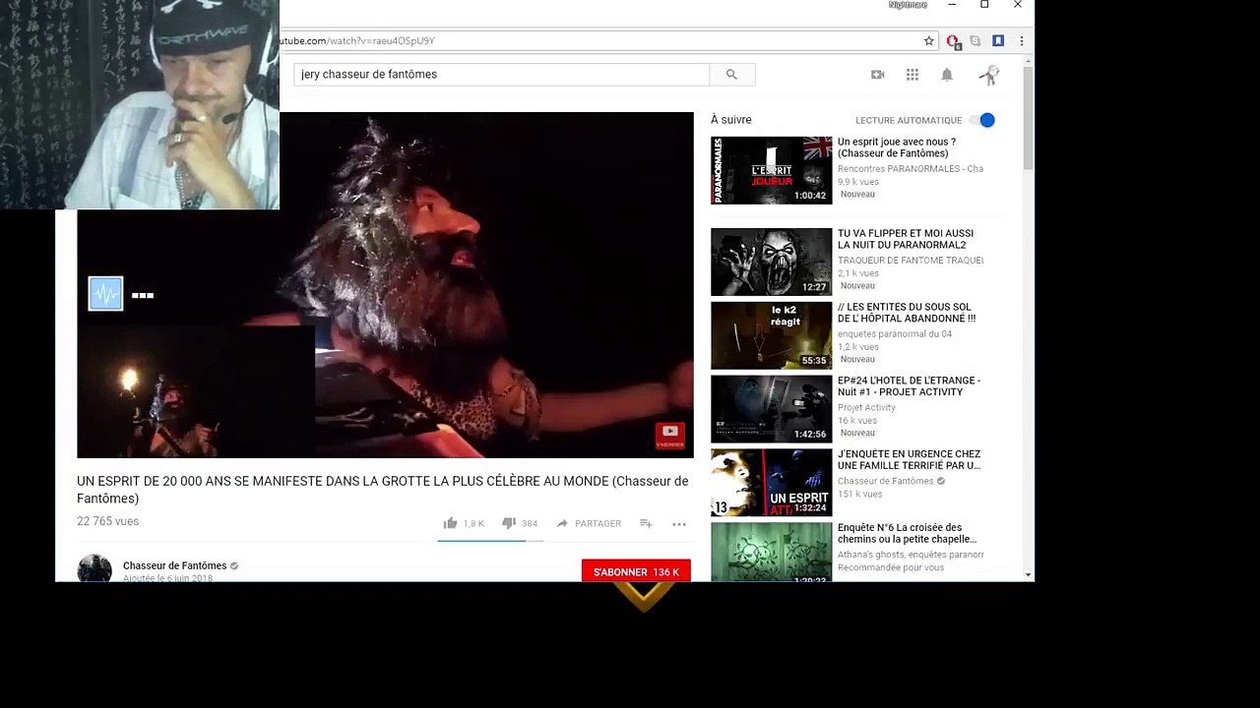Click the Partager share button
The image size is (1260, 708).
click(589, 523)
